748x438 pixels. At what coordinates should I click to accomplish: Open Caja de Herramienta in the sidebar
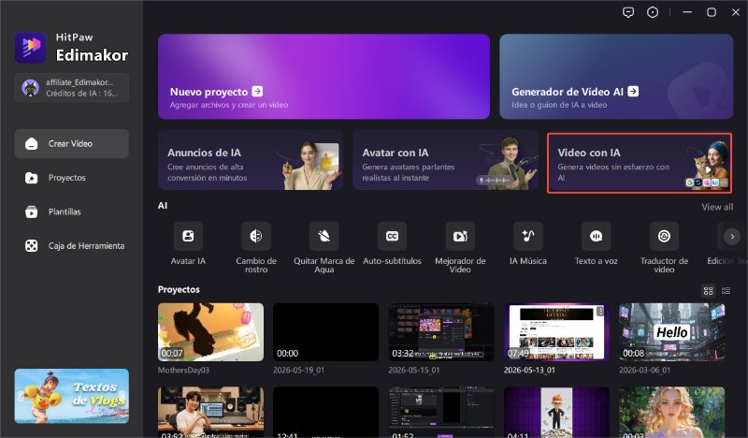72,246
